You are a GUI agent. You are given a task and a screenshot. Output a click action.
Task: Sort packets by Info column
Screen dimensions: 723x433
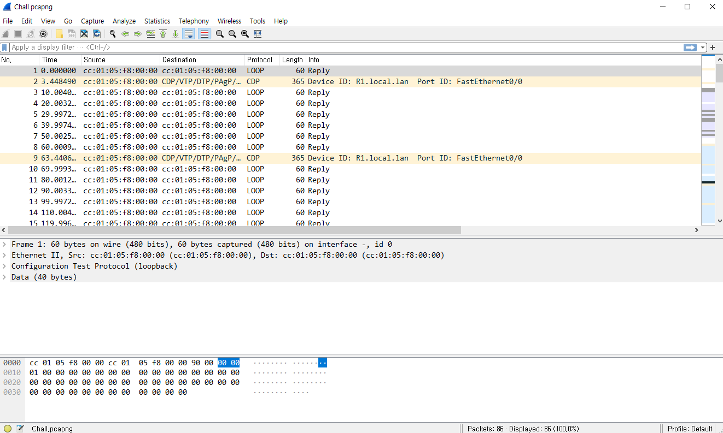tap(503, 60)
